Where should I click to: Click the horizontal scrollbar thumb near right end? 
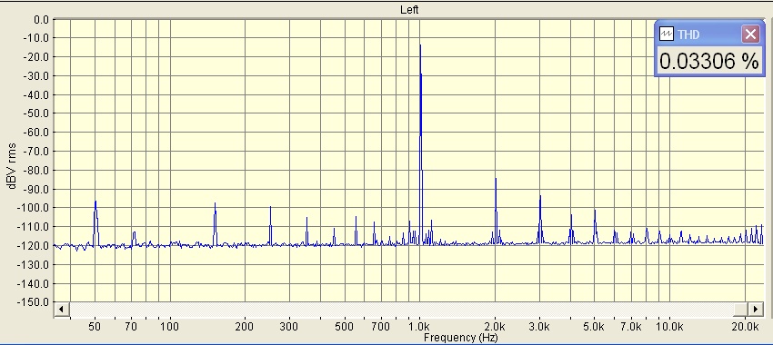point(740,309)
